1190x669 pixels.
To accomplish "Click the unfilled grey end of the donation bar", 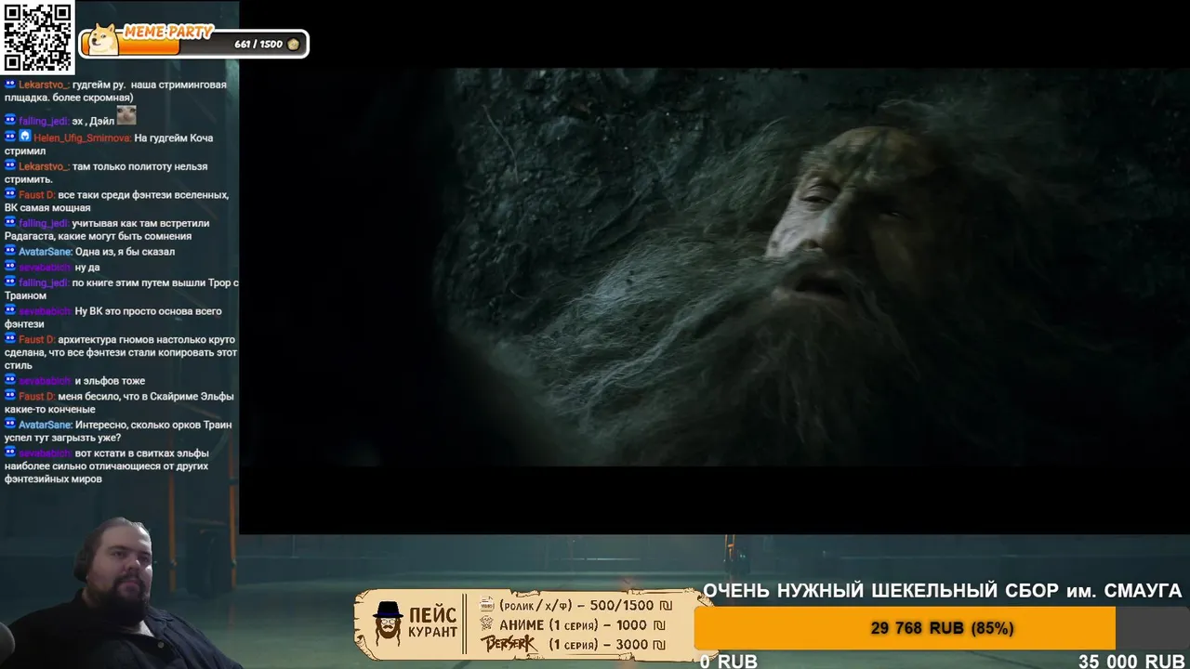I will pyautogui.click(x=1153, y=628).
